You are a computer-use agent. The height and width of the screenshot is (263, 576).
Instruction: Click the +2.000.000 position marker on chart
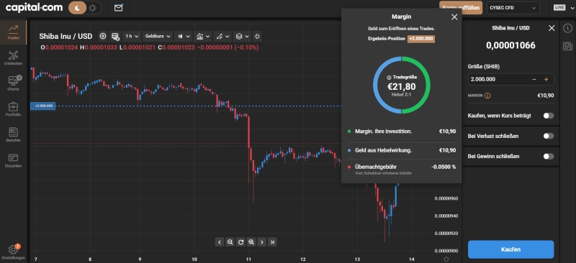(43, 106)
